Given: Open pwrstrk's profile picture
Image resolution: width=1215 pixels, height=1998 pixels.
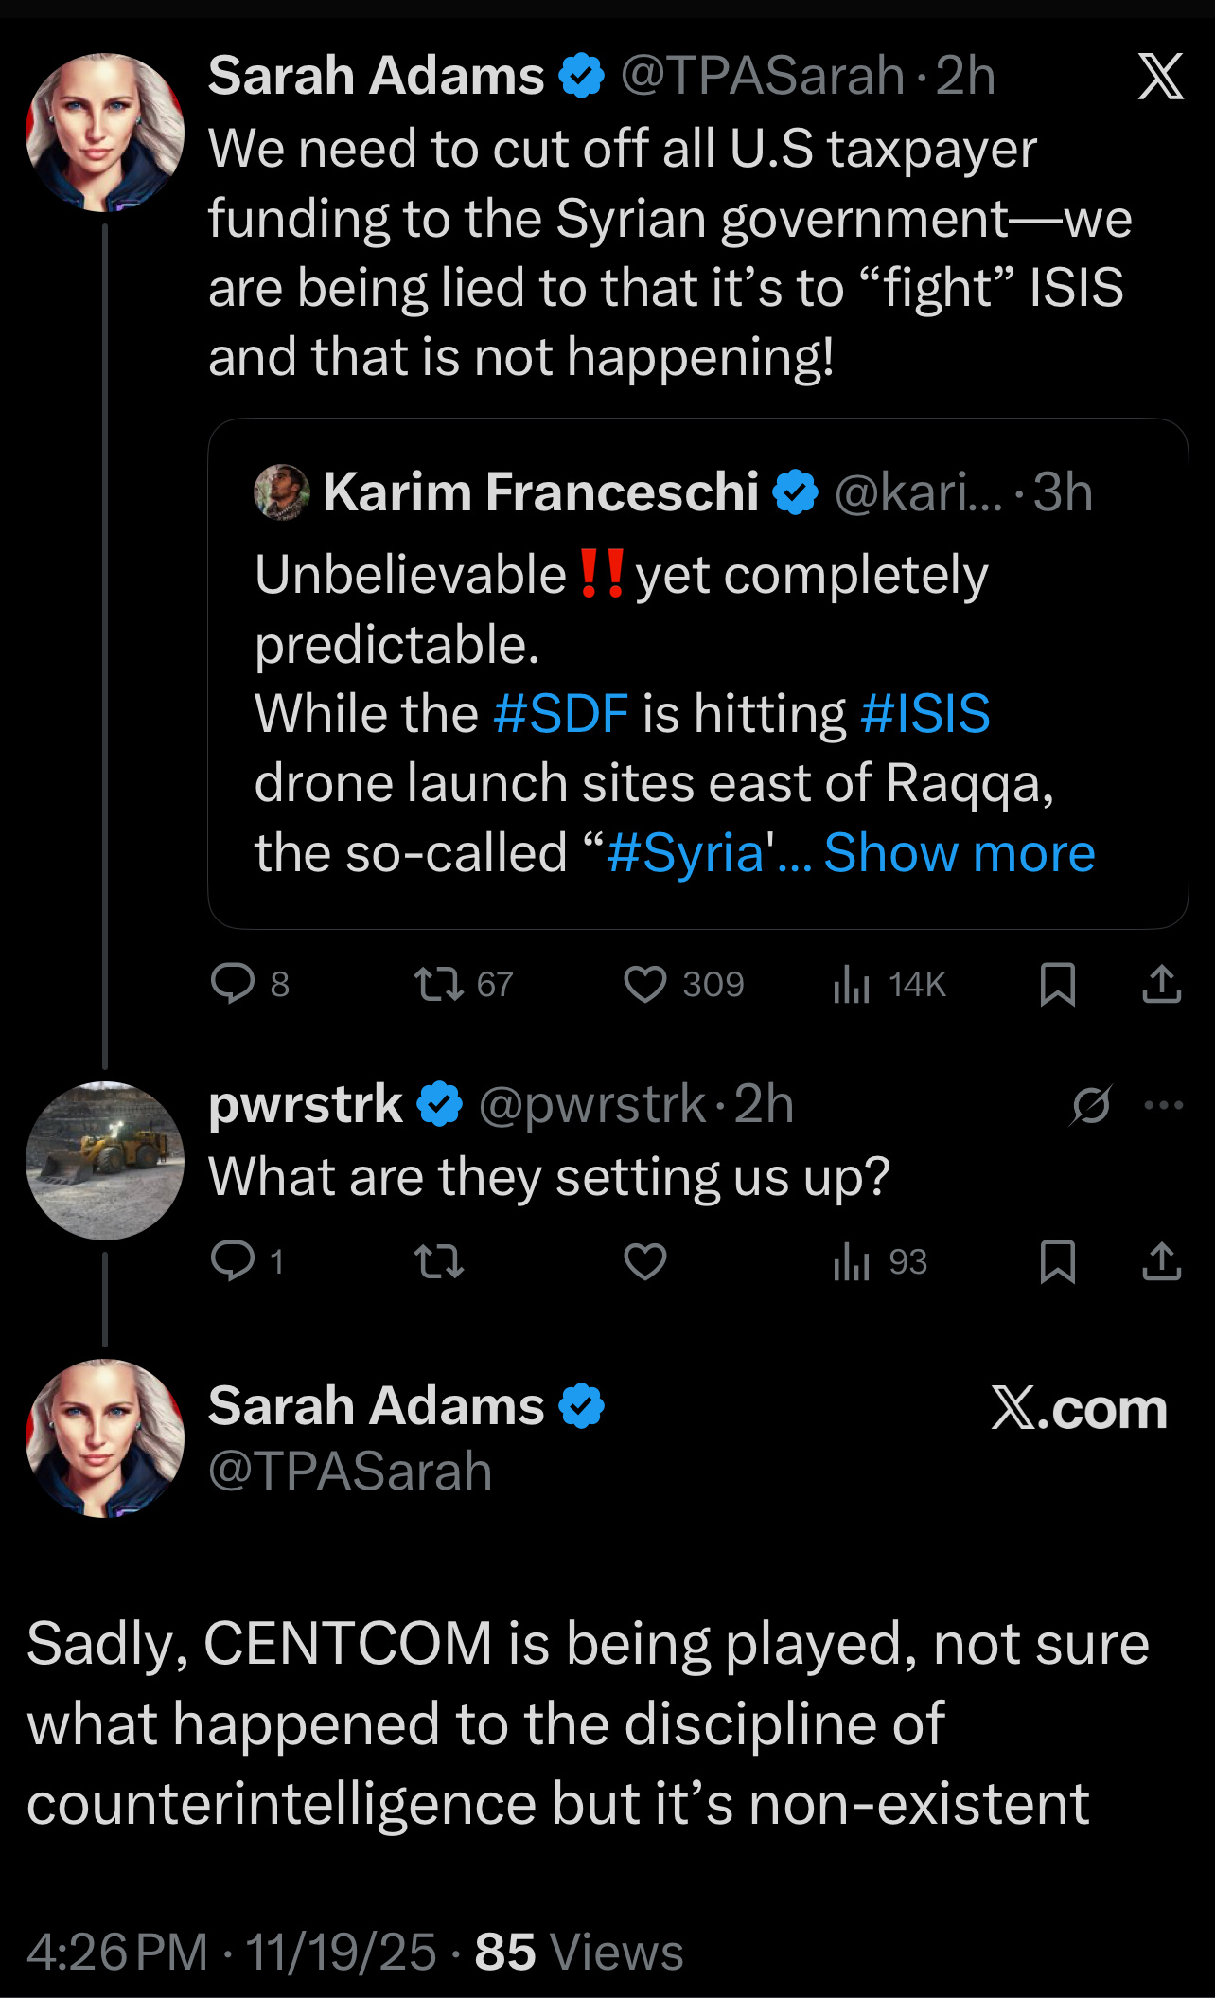Looking at the screenshot, I should (x=105, y=1161).
